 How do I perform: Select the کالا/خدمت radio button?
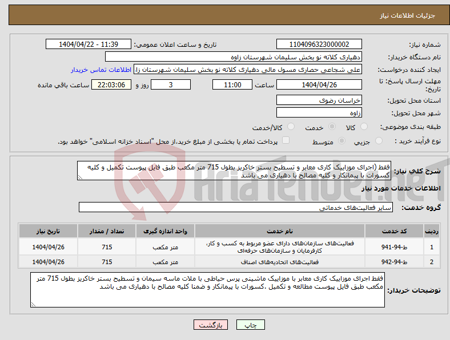(291, 127)
